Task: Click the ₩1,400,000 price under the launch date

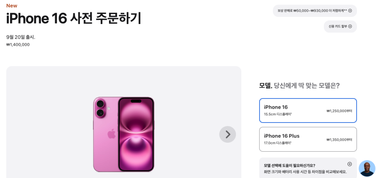Action: [18, 45]
